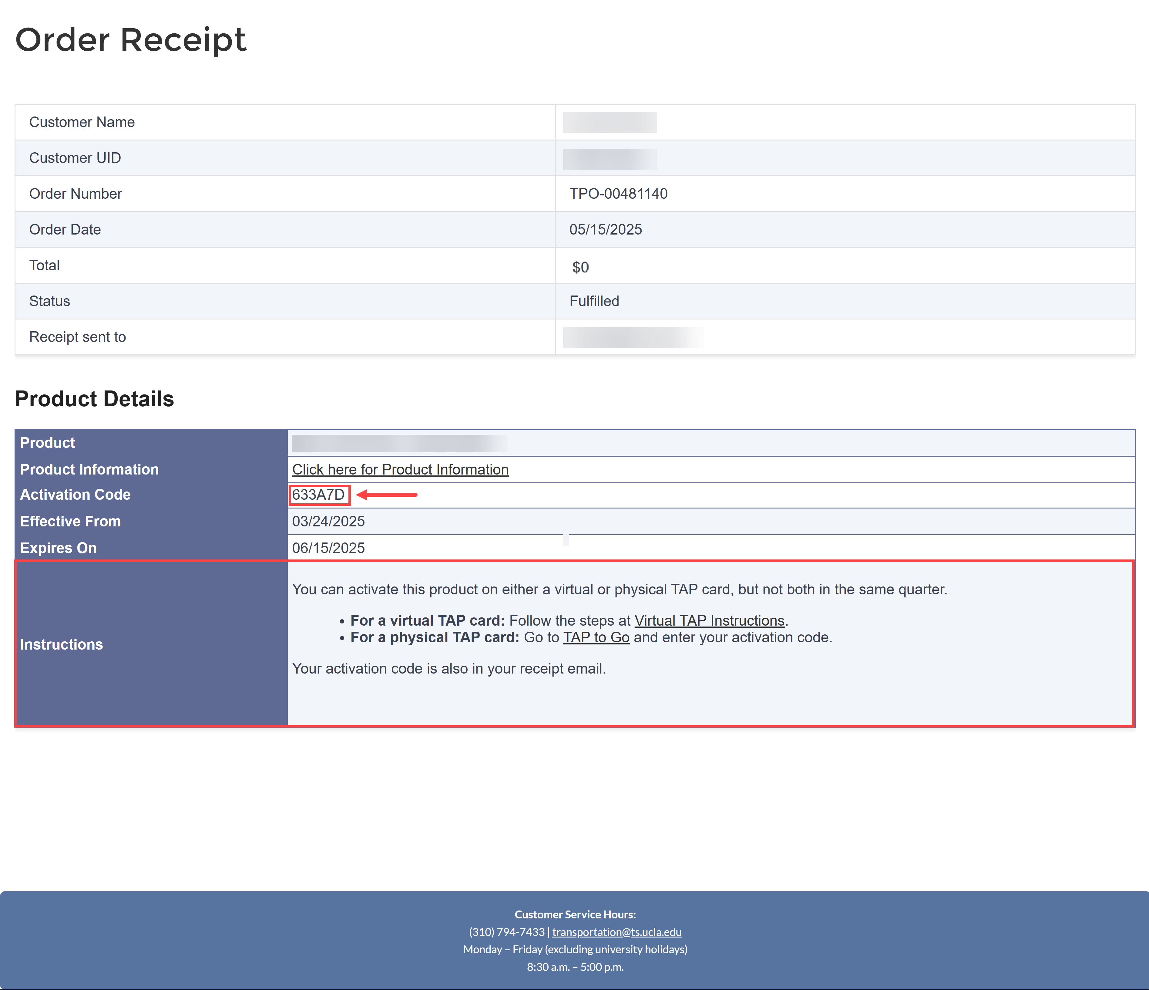The width and height of the screenshot is (1149, 990).
Task: Click the $0 total value
Action: tap(580, 268)
